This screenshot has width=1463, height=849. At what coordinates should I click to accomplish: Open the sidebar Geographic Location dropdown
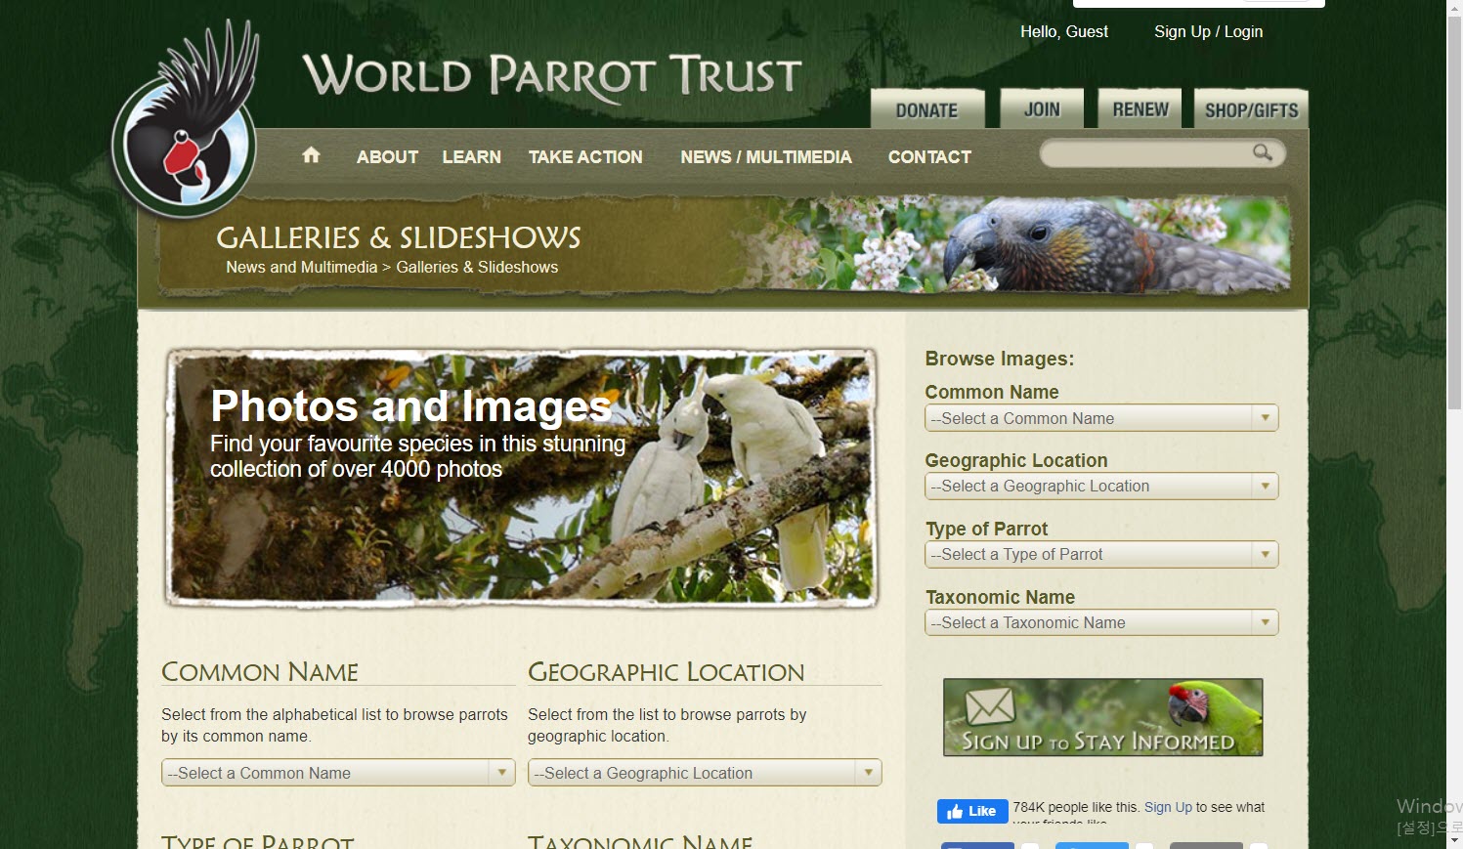pos(1101,486)
